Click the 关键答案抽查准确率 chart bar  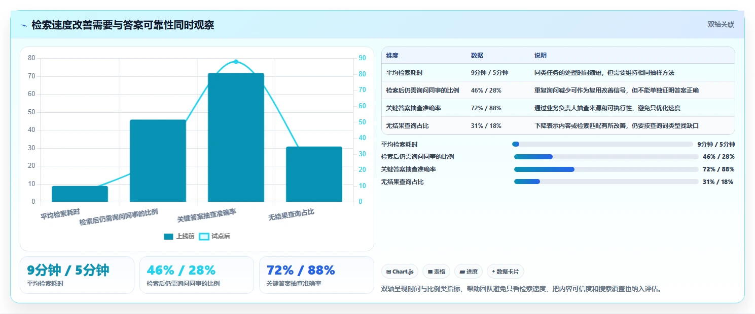236,138
